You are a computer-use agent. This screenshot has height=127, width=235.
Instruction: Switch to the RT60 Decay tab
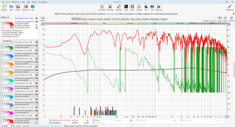point(125,19)
